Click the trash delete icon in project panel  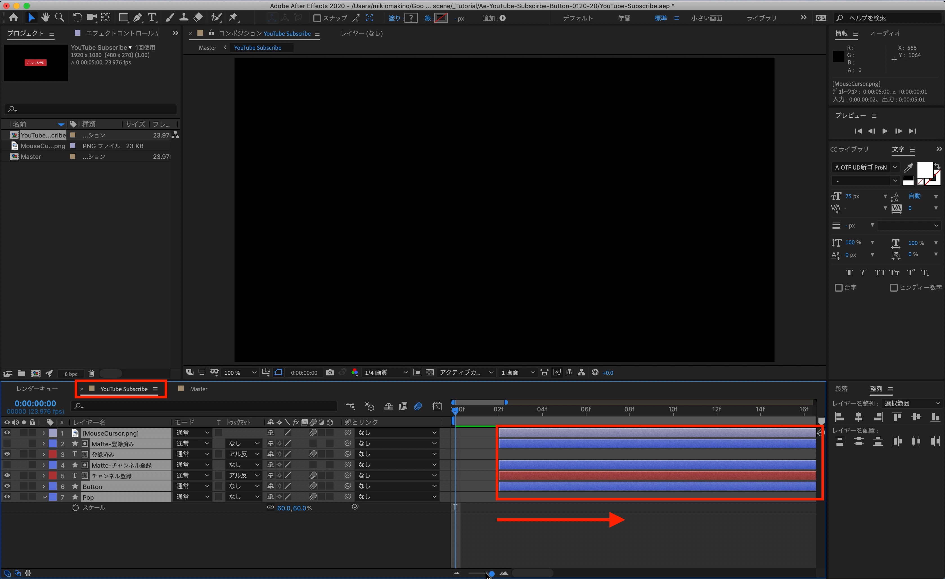click(x=91, y=373)
